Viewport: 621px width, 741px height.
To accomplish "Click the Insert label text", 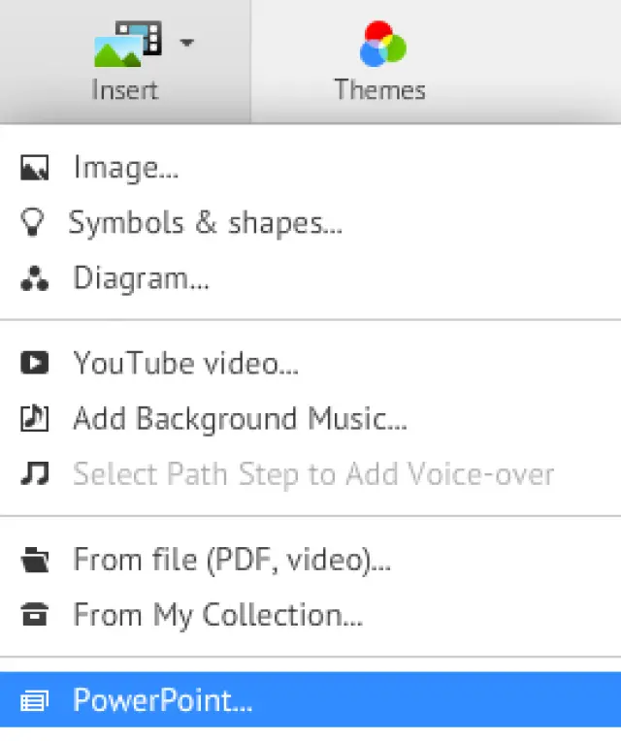I will tap(124, 90).
